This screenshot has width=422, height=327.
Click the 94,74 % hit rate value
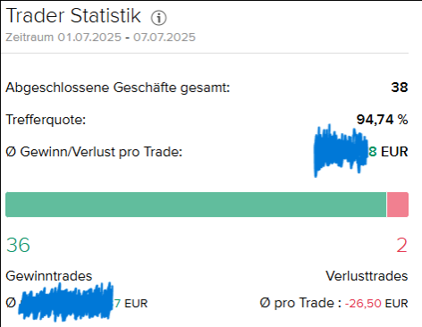(383, 120)
